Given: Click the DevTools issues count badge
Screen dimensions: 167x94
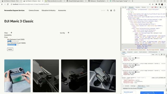Looking at the screenshot, I should pyautogui.click(x=156, y=7).
